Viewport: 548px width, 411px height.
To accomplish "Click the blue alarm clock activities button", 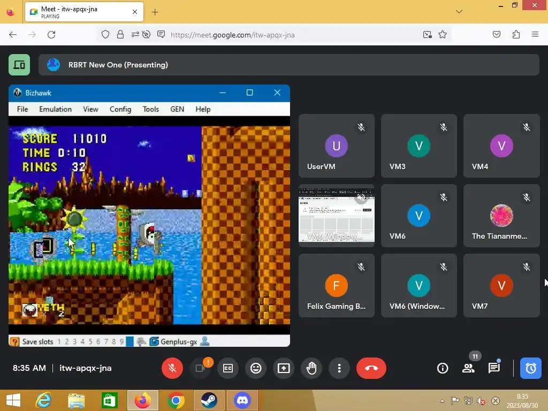I will pos(530,368).
